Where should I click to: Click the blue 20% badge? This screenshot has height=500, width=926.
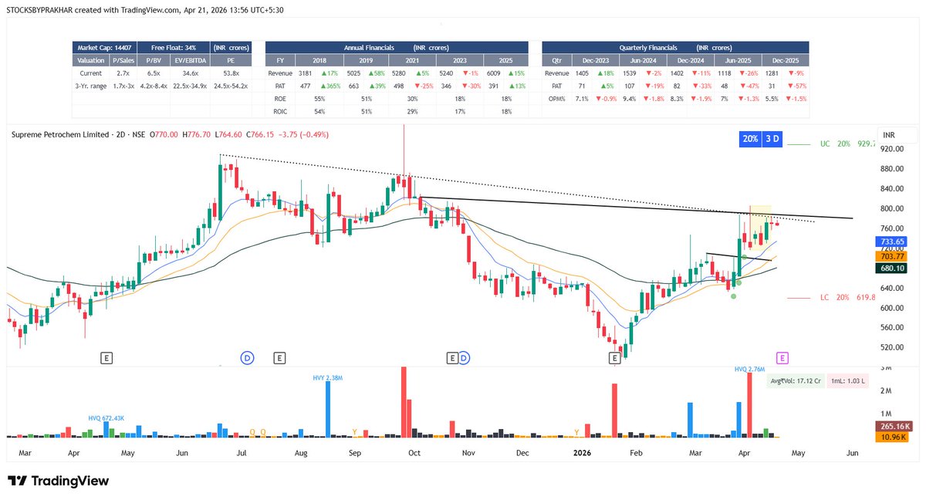point(749,139)
